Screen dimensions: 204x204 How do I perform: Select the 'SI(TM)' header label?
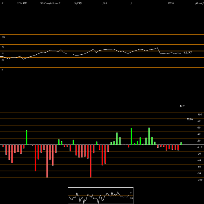[x=78, y=3]
